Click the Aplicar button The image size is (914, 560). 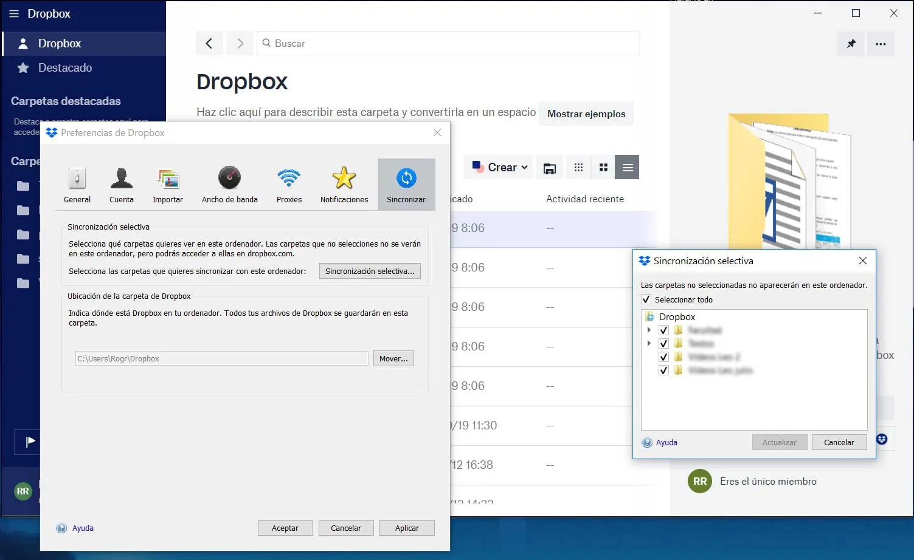point(407,528)
